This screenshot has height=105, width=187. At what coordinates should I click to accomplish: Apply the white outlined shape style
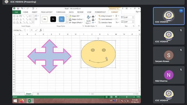coord(45,19)
